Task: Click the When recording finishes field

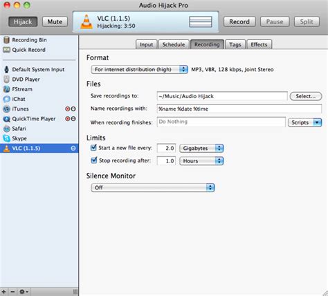Action: (221, 122)
